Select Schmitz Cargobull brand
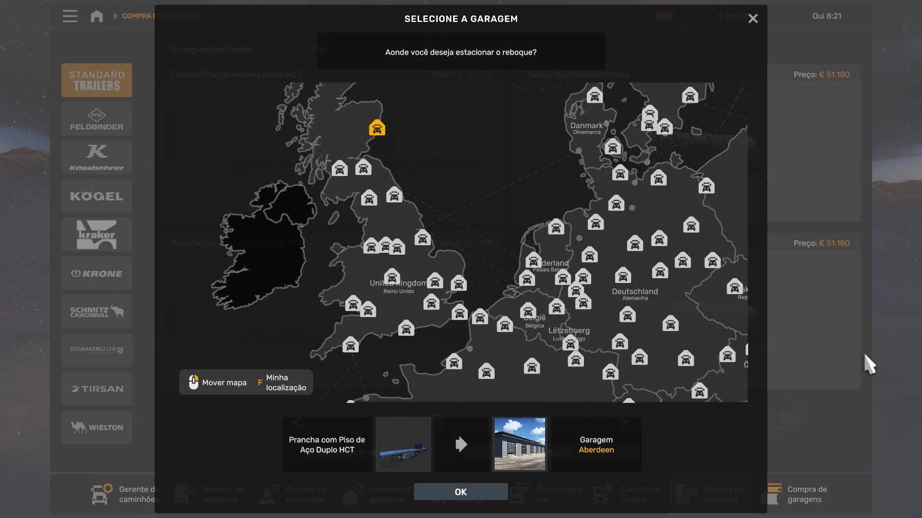Image resolution: width=922 pixels, height=518 pixels. (97, 312)
